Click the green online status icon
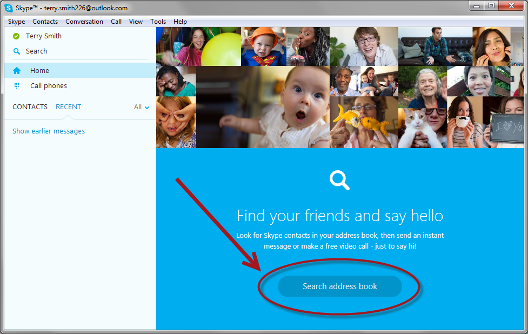Viewport: 528px width, 334px height. [x=16, y=36]
